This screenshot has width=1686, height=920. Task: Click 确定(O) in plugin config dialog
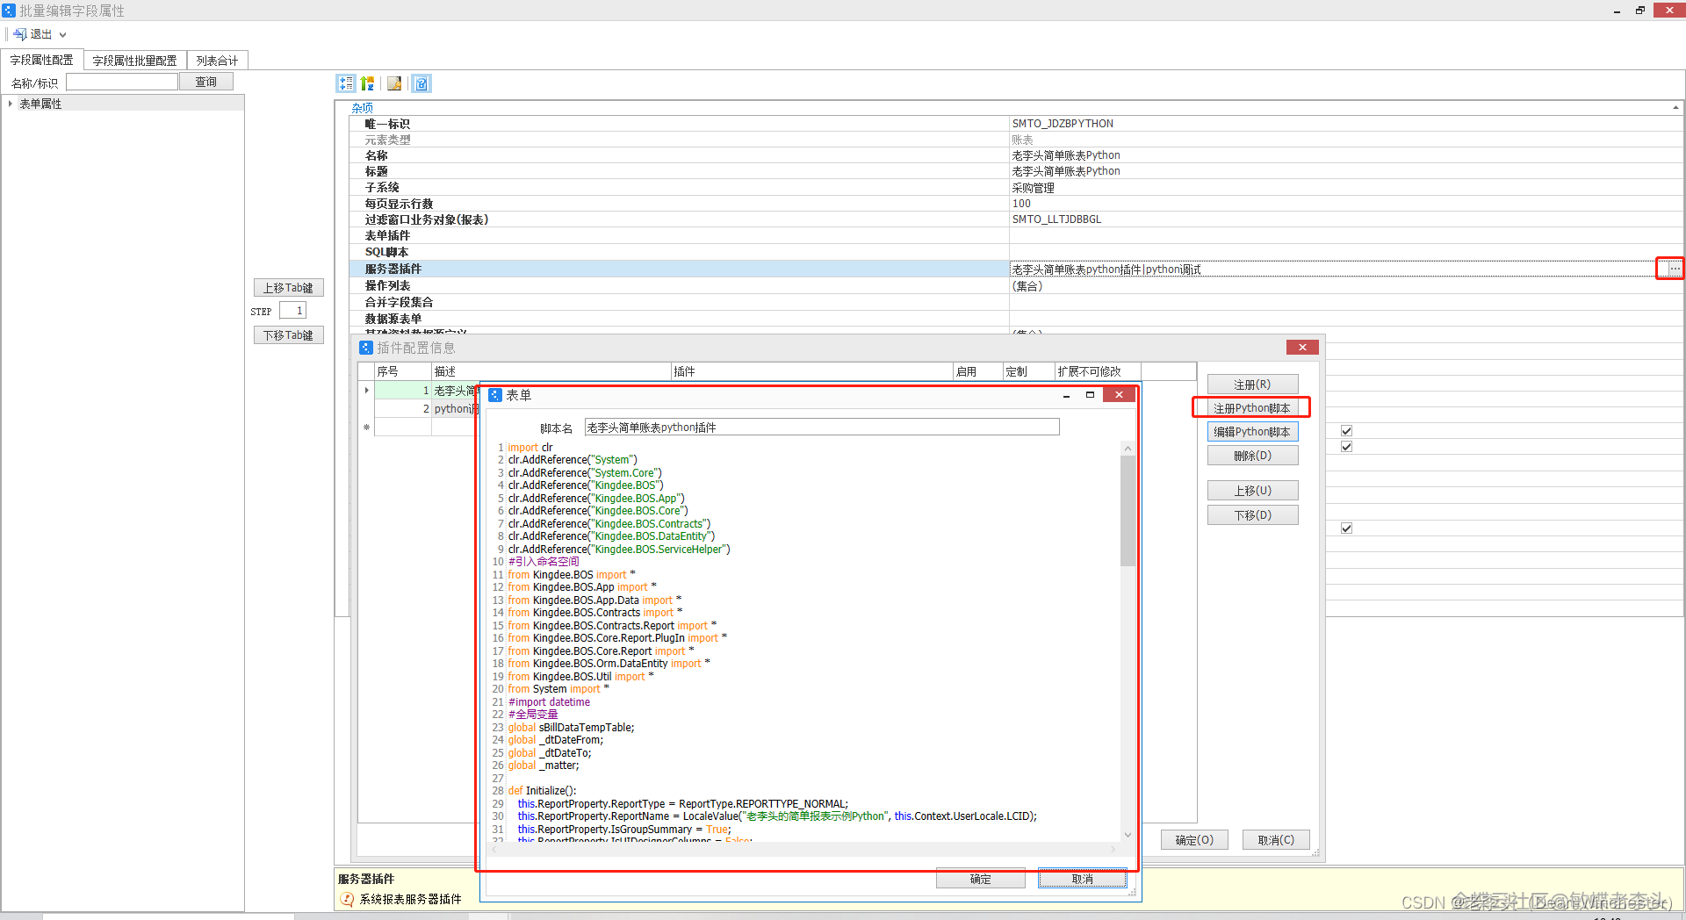[x=1194, y=840]
